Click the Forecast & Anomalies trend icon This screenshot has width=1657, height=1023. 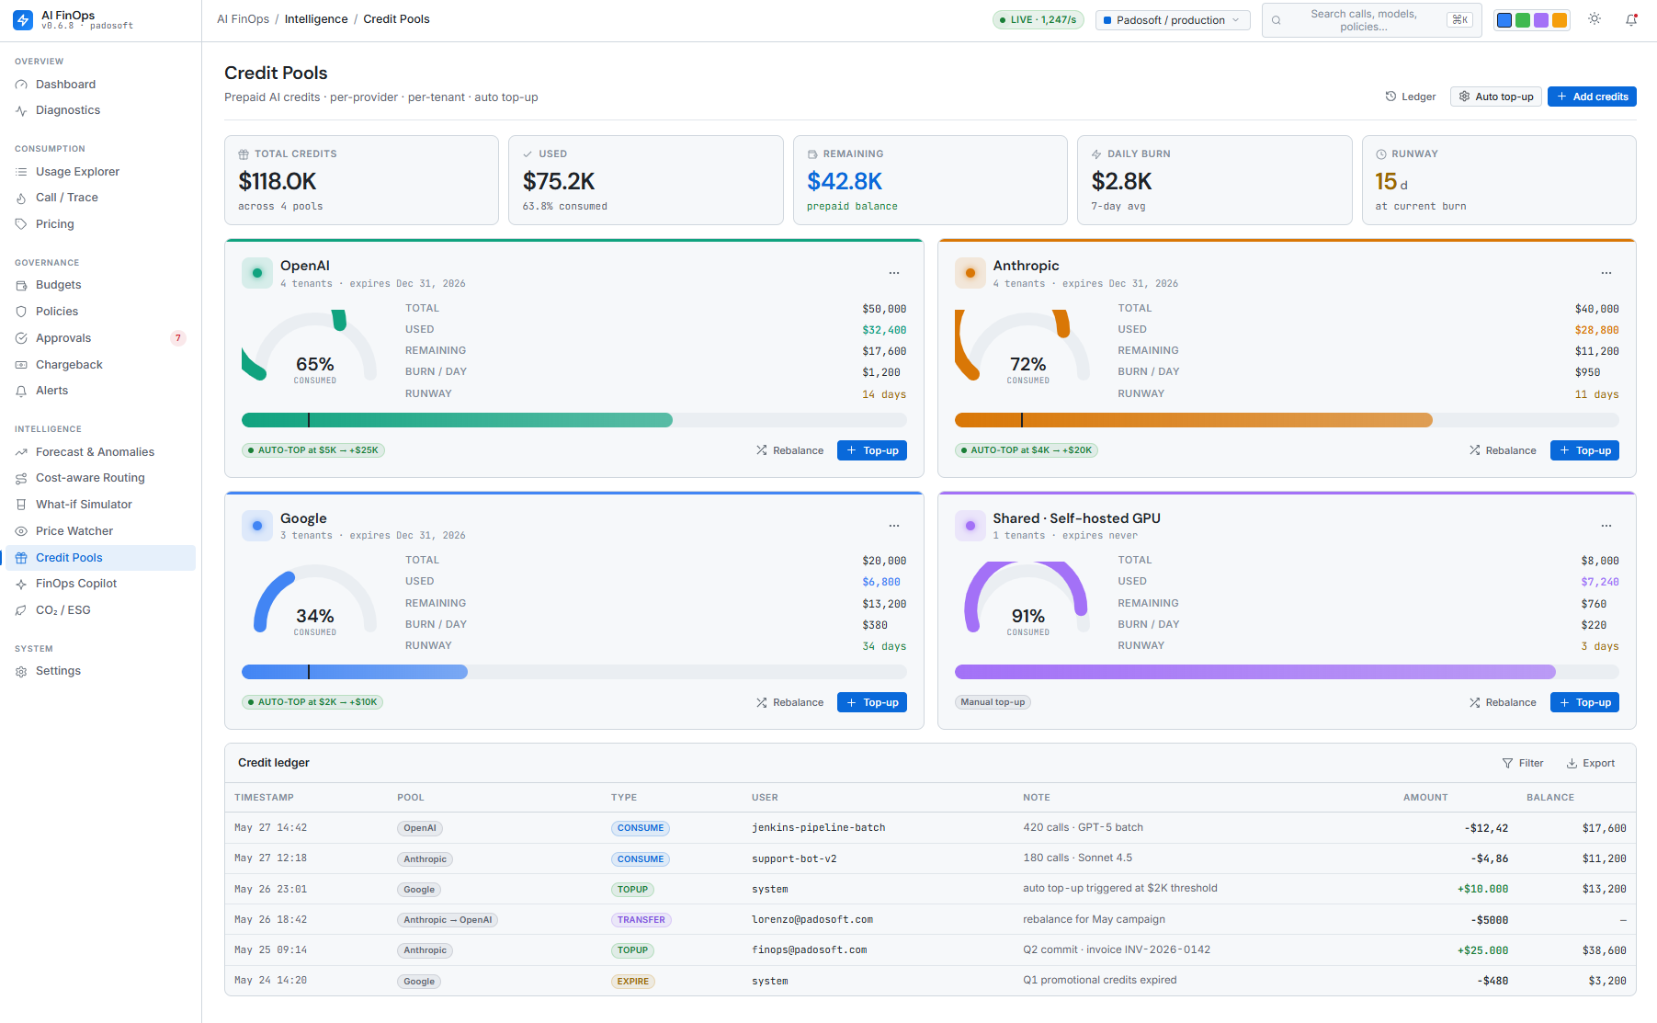pyautogui.click(x=21, y=452)
